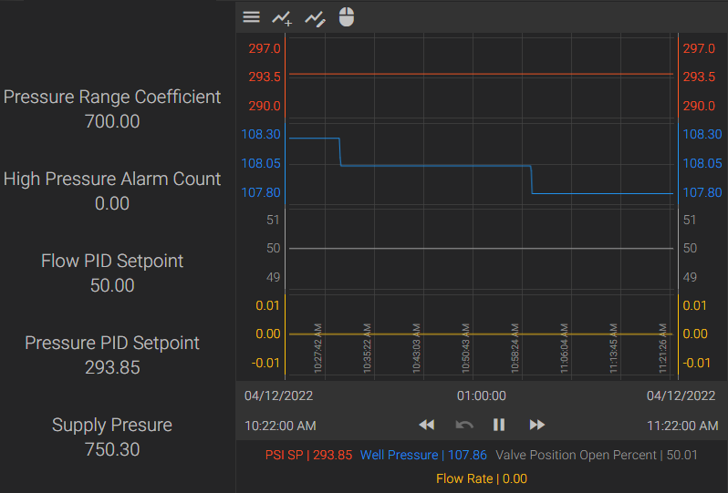
Task: Click the add pen icon
Action: (282, 17)
